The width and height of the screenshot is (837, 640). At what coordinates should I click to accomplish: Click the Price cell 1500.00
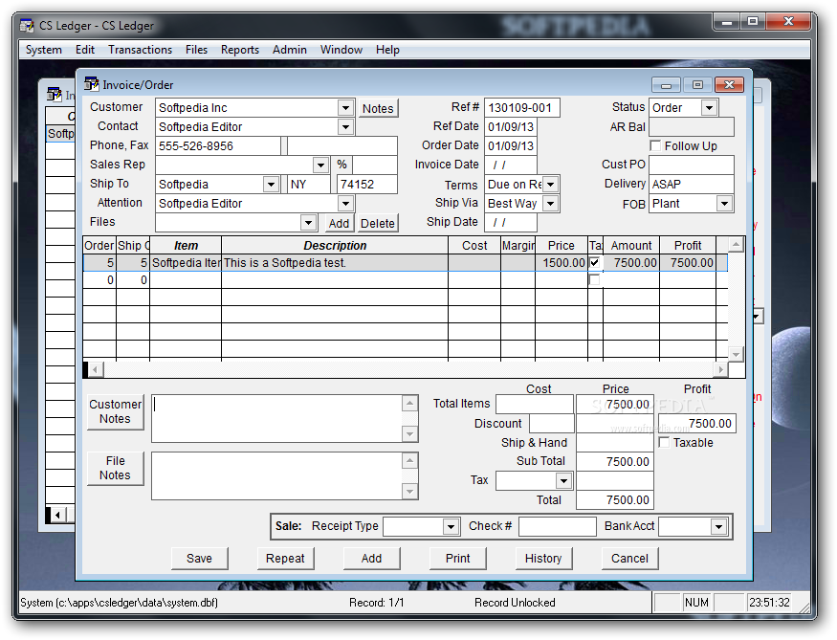point(561,262)
